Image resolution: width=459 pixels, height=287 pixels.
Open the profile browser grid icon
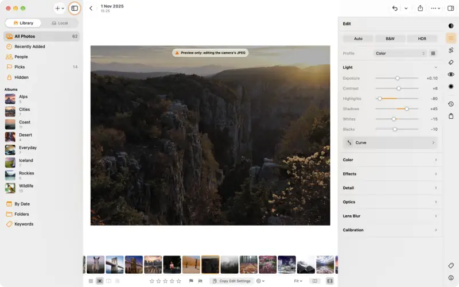(x=433, y=53)
